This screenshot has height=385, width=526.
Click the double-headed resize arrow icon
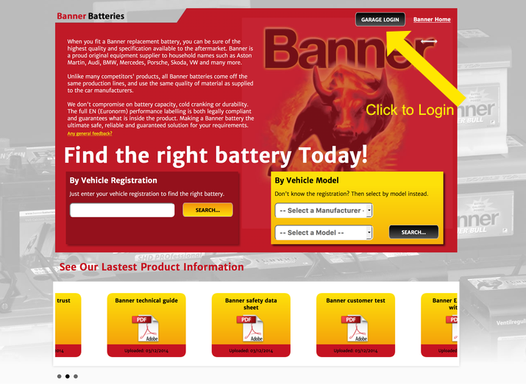pyautogui.click(x=429, y=41)
